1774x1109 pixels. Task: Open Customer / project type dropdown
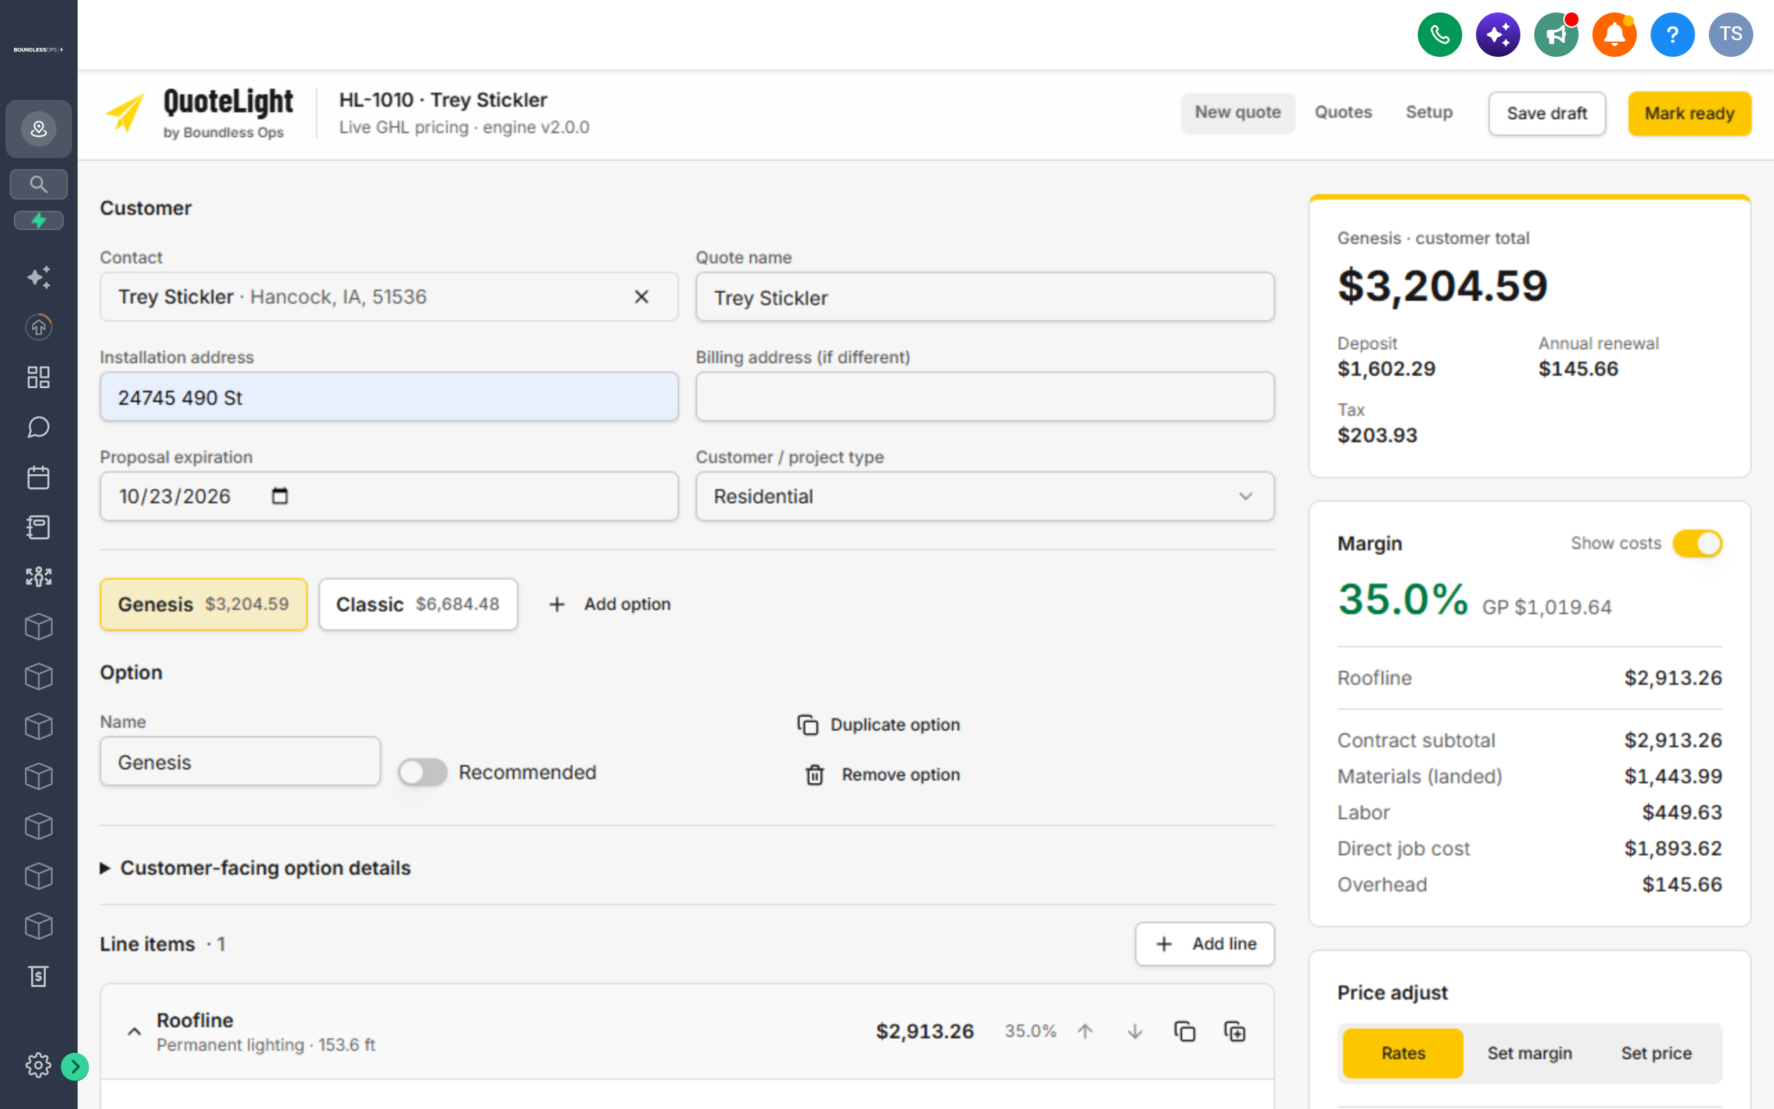pos(985,496)
